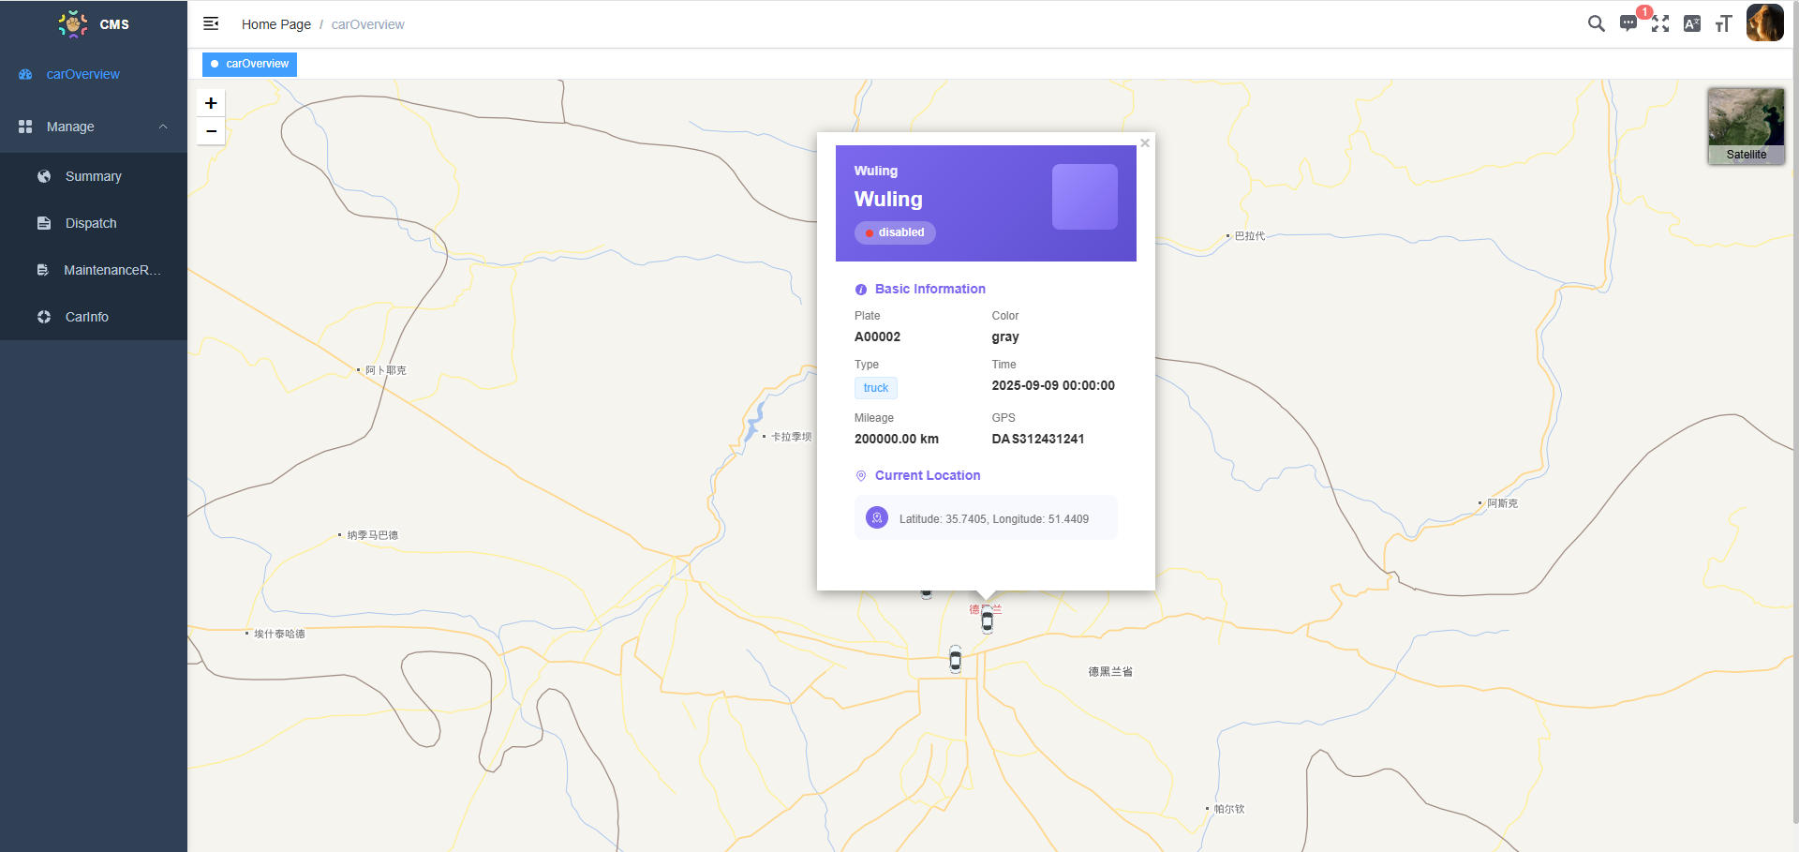Select the carOverview page tab

click(x=250, y=64)
